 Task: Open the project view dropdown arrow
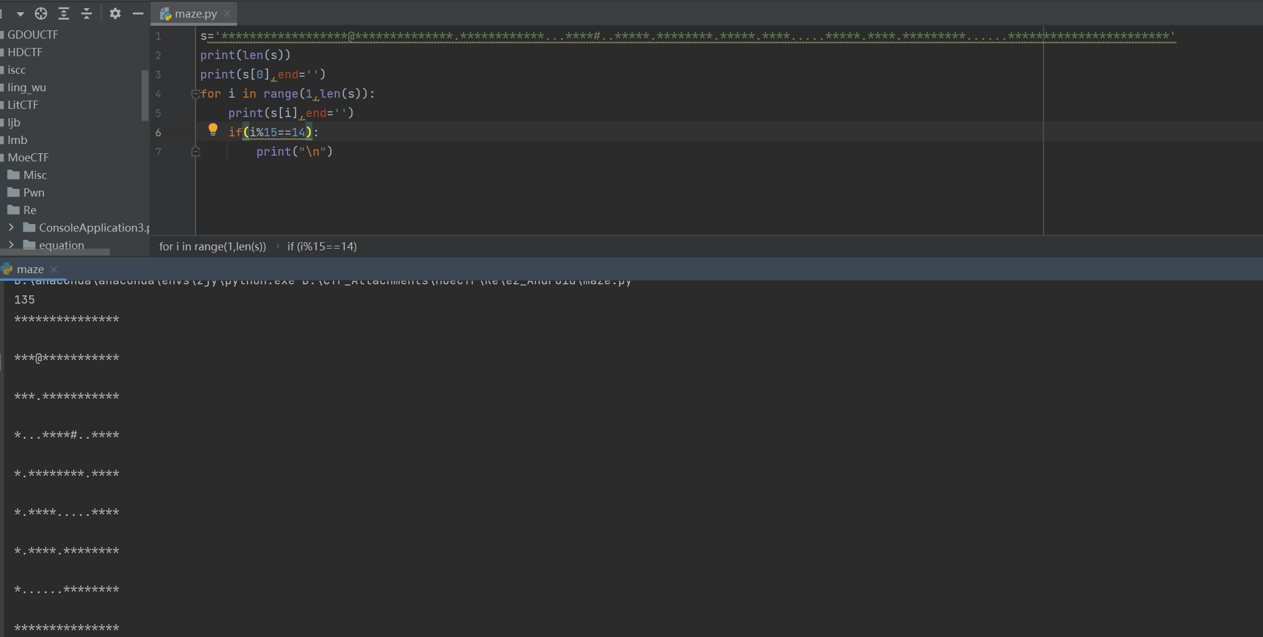click(x=20, y=13)
